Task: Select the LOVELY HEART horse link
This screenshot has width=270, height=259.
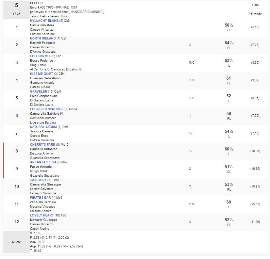Action: (x=41, y=215)
